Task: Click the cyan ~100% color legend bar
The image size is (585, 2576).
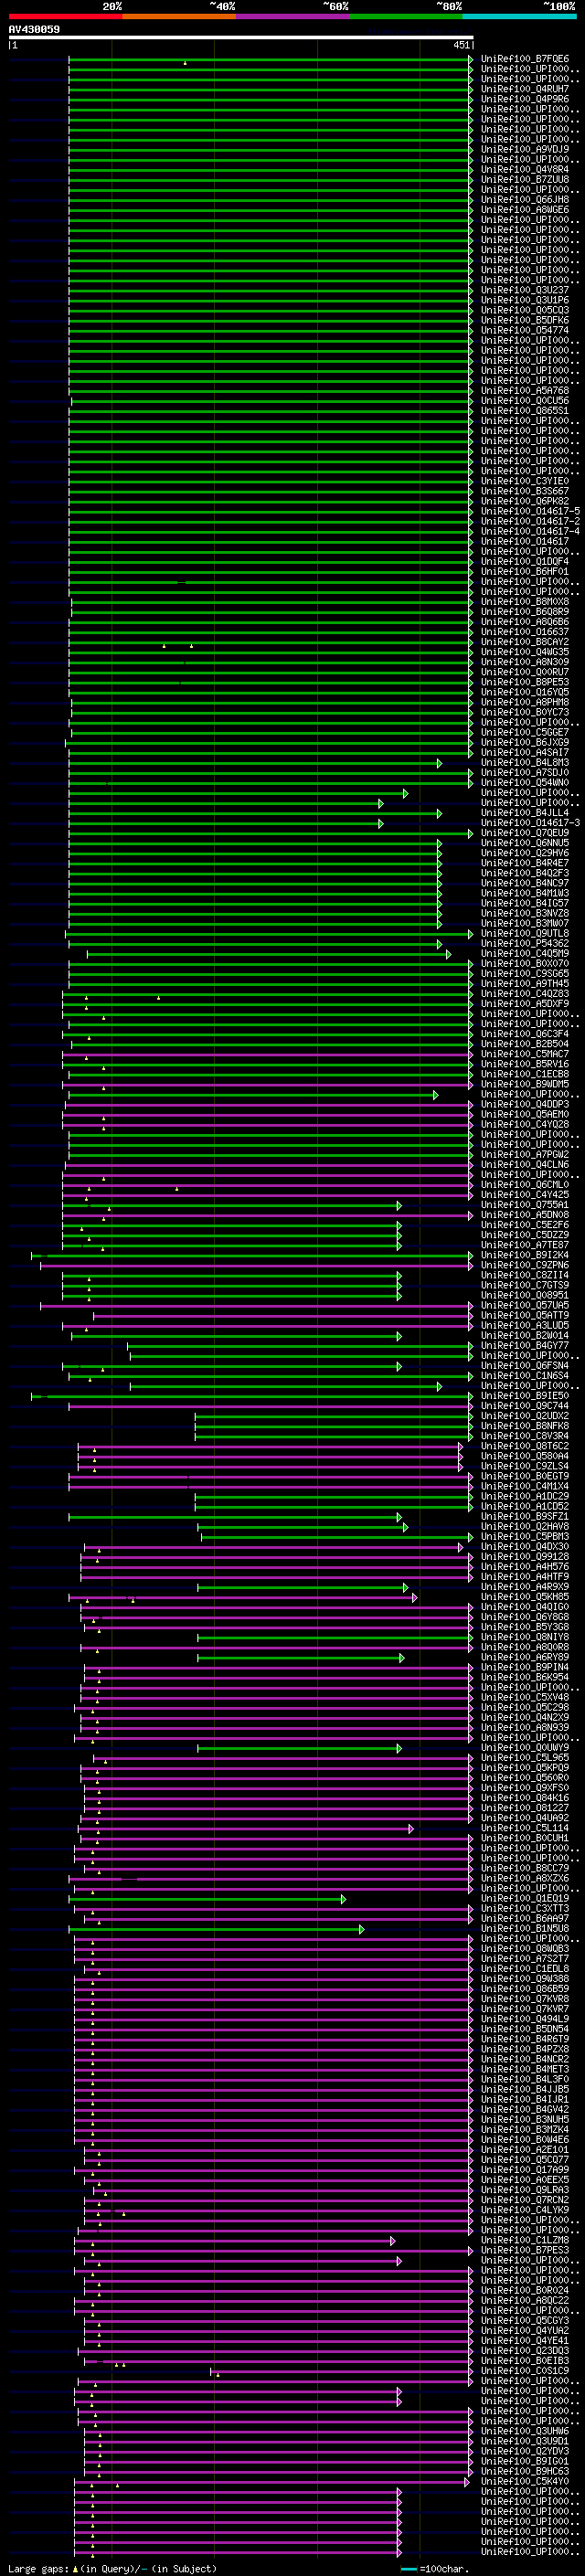Action: (x=519, y=17)
